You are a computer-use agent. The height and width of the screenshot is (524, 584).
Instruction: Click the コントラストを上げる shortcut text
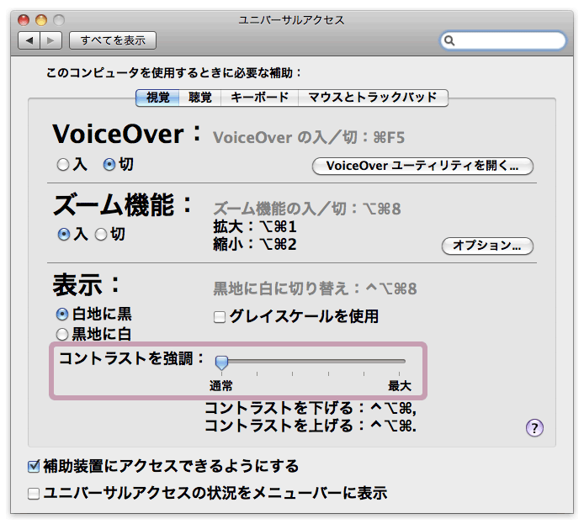(x=311, y=426)
